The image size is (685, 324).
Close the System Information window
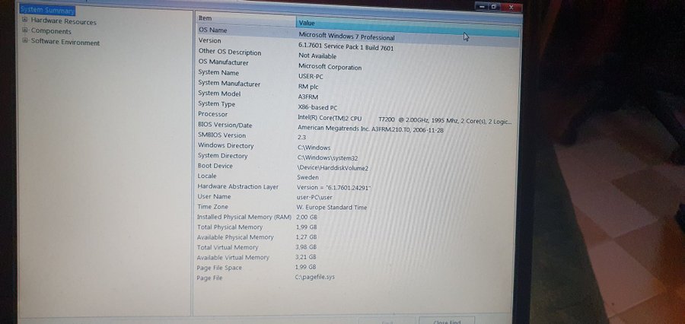point(511,7)
